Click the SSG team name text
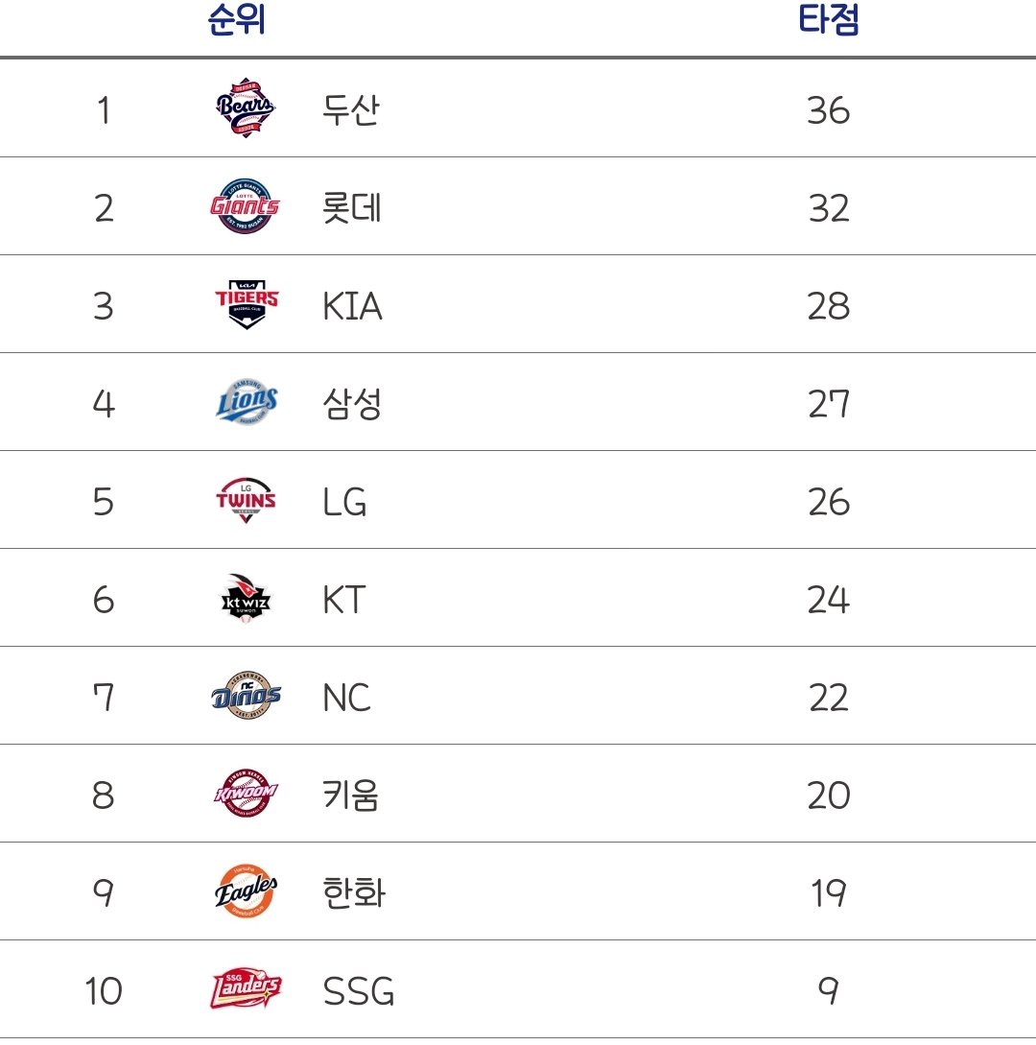1036x1045 pixels. pos(359,991)
